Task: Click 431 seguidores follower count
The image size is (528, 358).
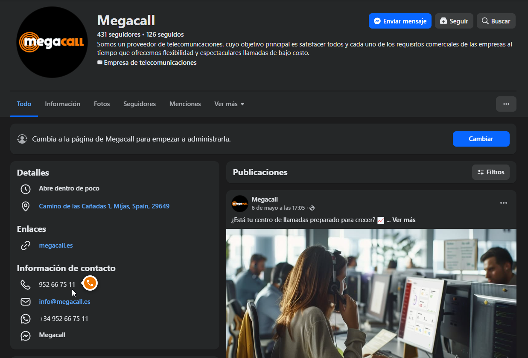Action: 119,35
